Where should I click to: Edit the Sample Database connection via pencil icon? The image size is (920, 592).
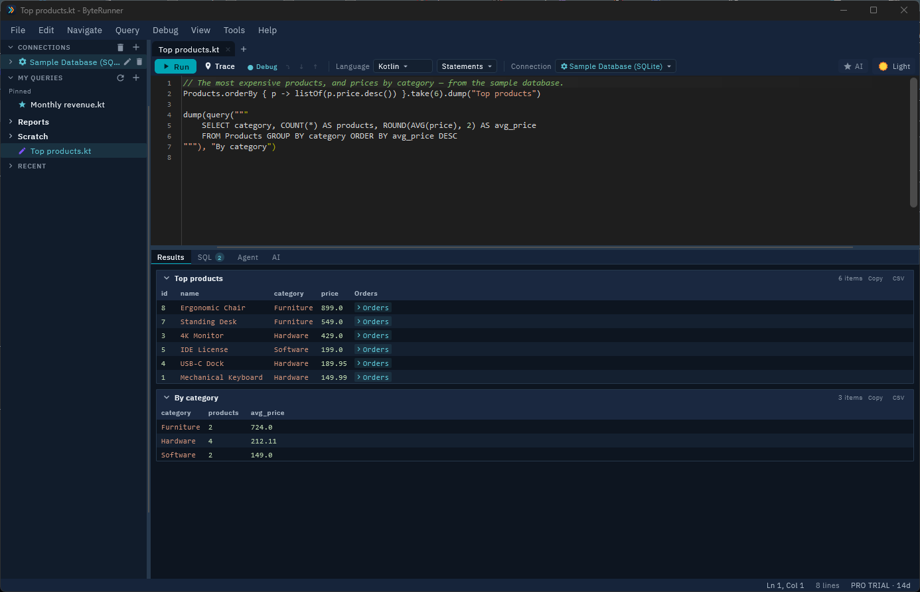[x=127, y=62]
